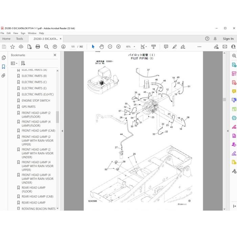Click the page number input field
237x237 pixels.
click(73, 47)
